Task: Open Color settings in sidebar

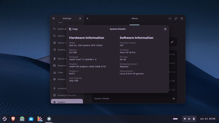Action: click(x=59, y=72)
